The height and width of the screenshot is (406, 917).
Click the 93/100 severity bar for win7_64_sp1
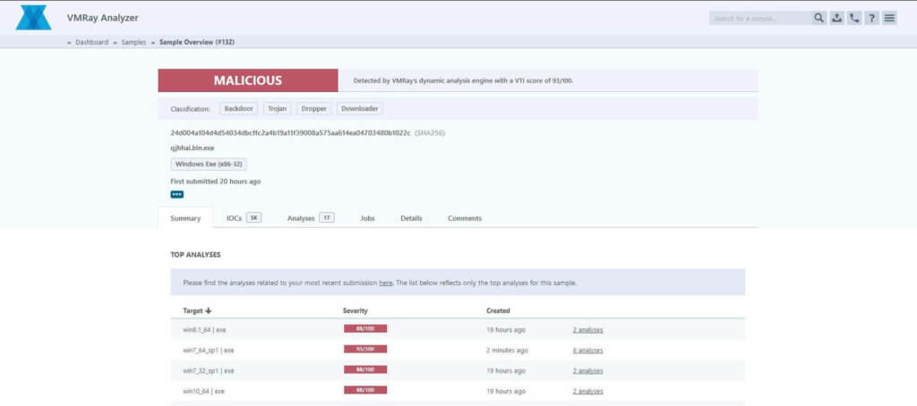365,350
